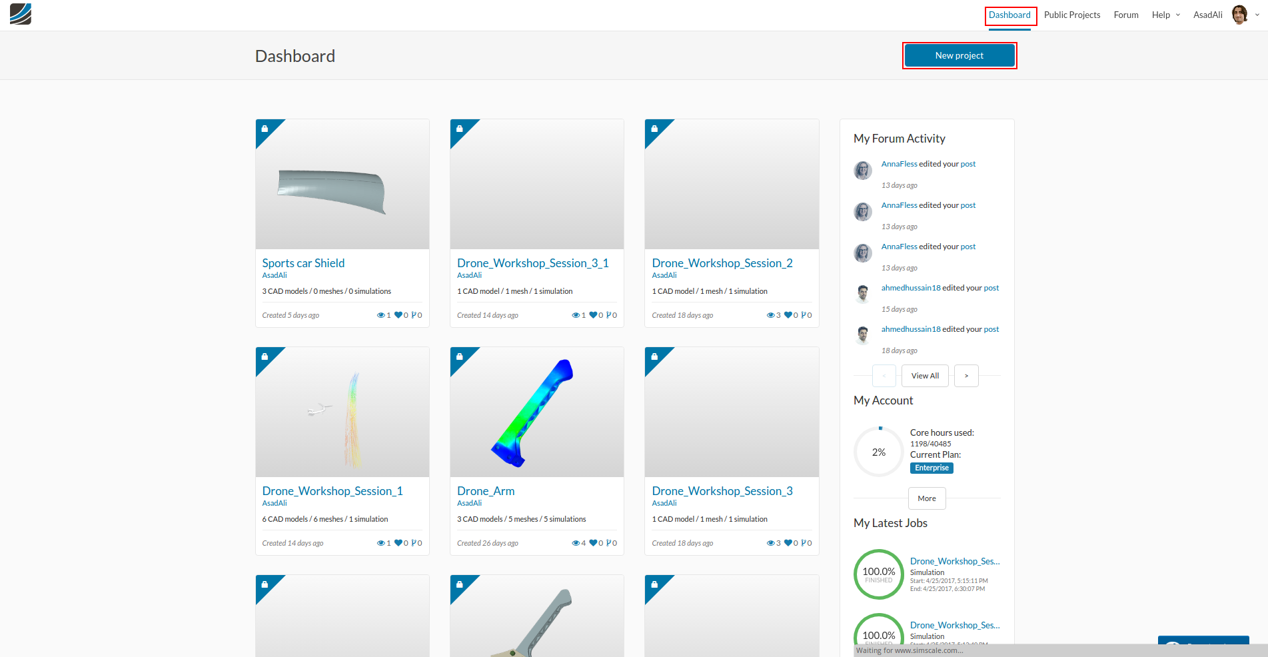Open Public Projects in the navigation

tap(1072, 15)
